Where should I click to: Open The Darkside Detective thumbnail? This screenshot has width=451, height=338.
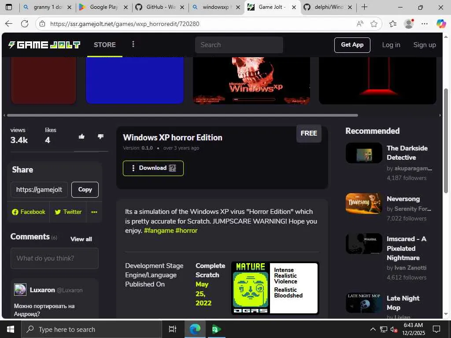coord(364,153)
